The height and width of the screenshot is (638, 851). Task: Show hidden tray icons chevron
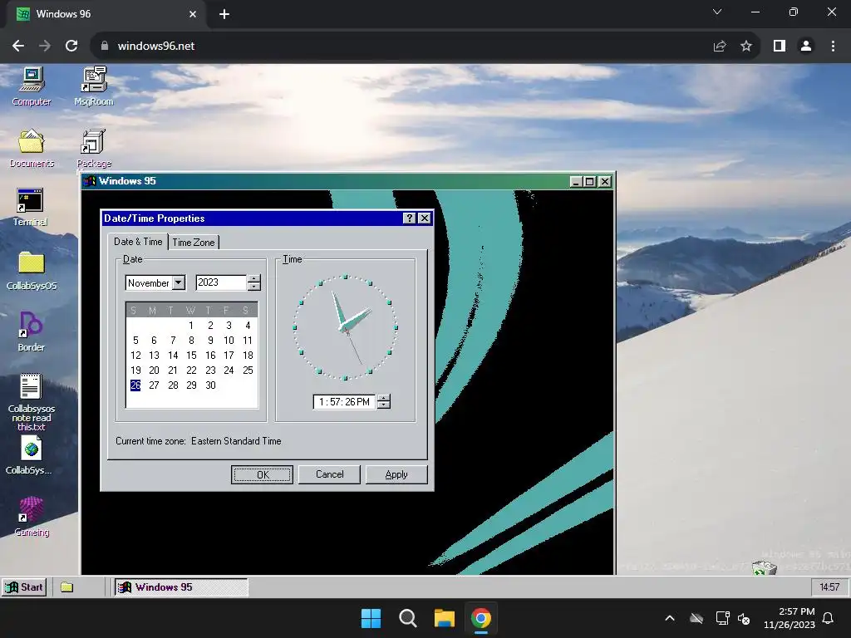670,618
